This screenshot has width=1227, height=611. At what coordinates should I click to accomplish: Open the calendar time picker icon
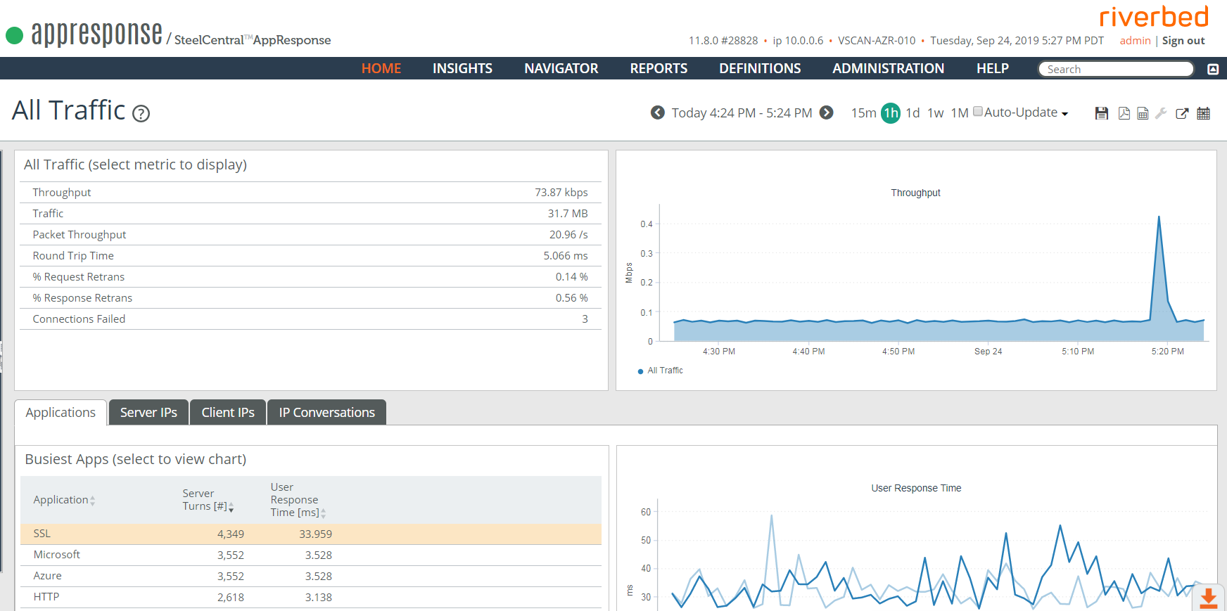1204,113
